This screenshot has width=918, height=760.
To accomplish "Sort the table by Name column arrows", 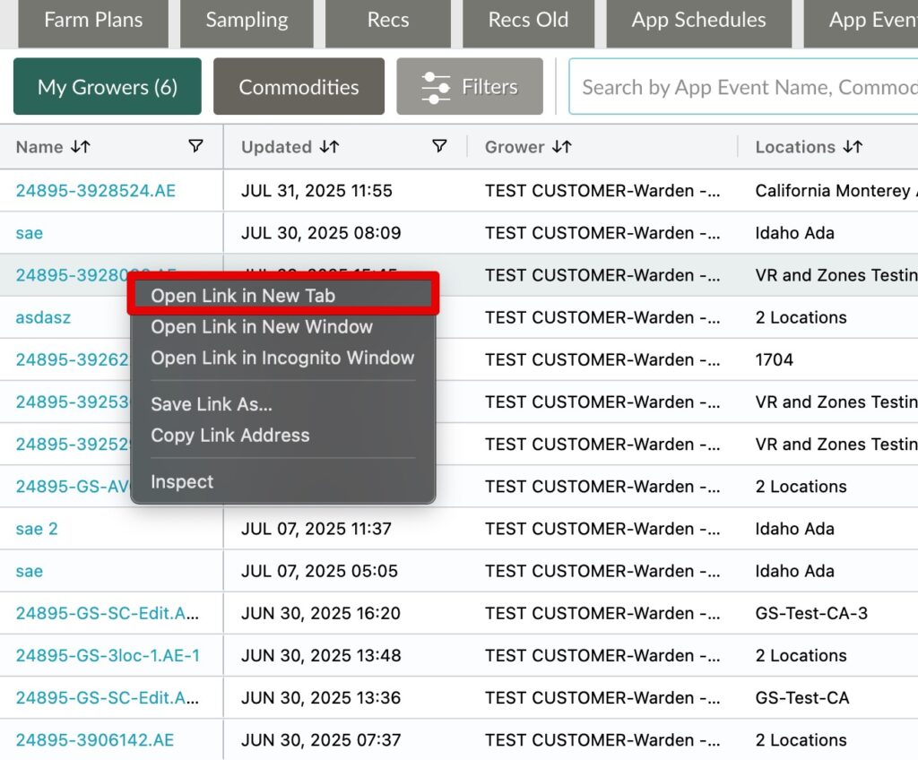I will (81, 146).
